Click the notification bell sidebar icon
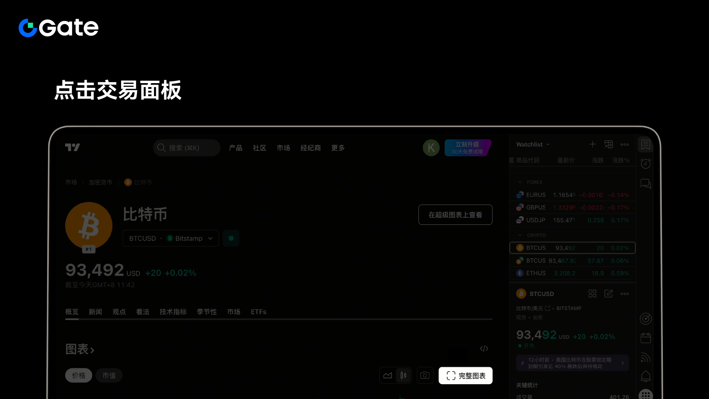This screenshot has height=399, width=709. coord(645,376)
